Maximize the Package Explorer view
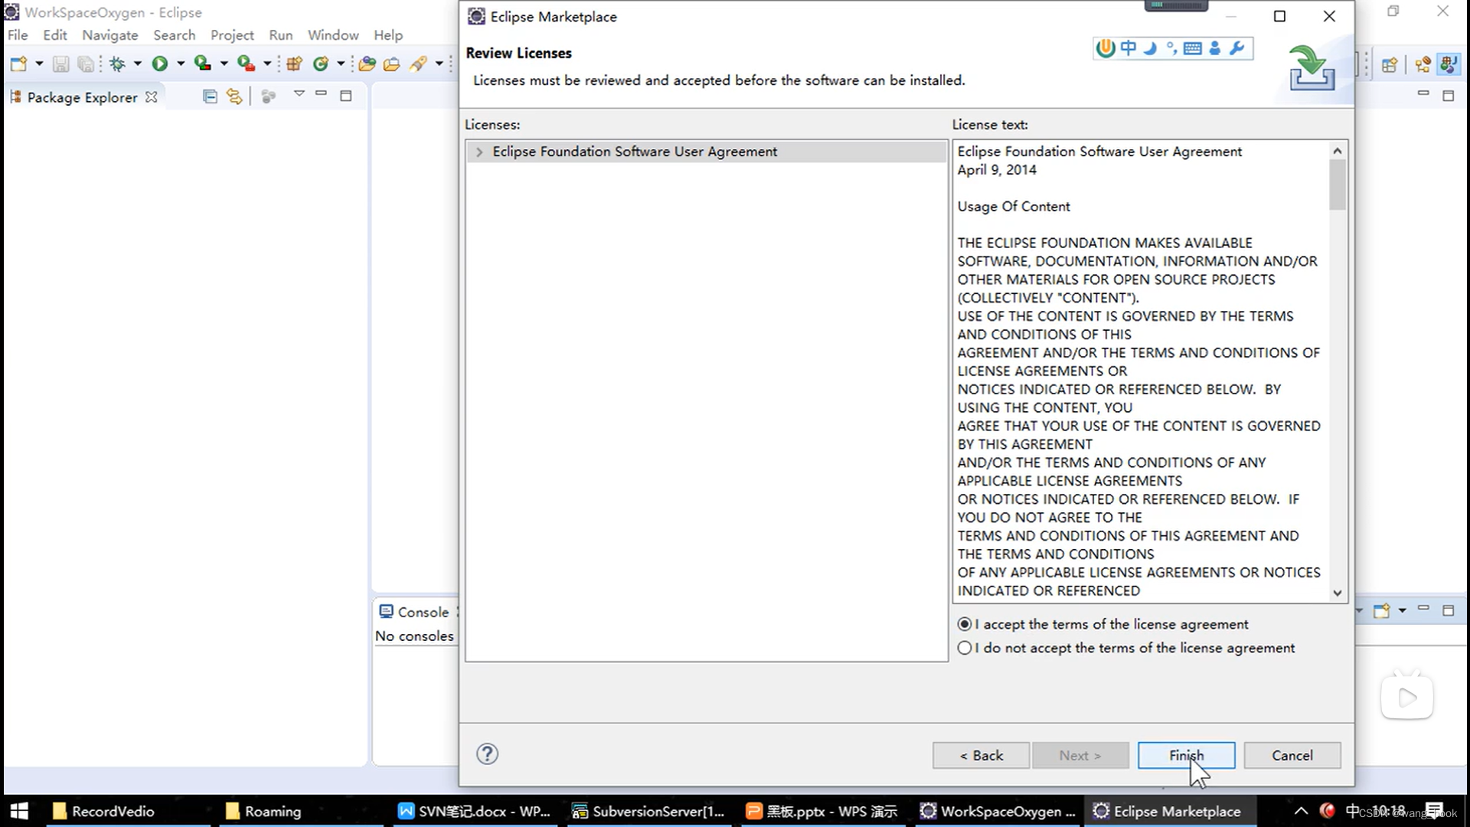Viewport: 1470px width, 827px height. tap(346, 96)
